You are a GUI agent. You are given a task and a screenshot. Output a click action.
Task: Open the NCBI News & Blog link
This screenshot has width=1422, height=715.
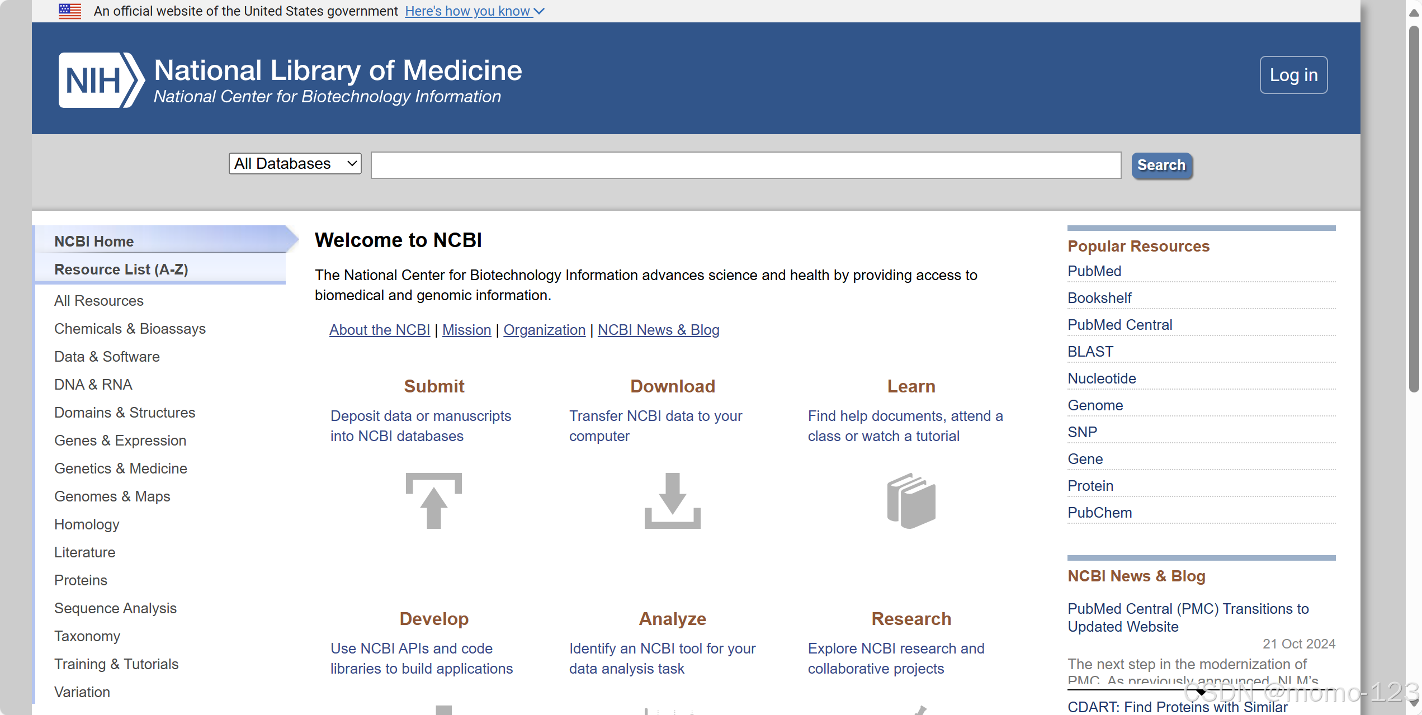[x=658, y=330]
